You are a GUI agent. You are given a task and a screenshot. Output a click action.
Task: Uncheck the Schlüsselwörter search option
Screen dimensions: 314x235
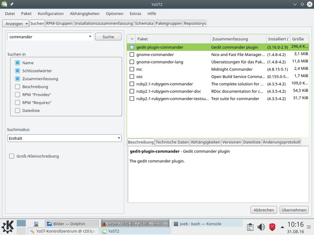[x=17, y=71]
